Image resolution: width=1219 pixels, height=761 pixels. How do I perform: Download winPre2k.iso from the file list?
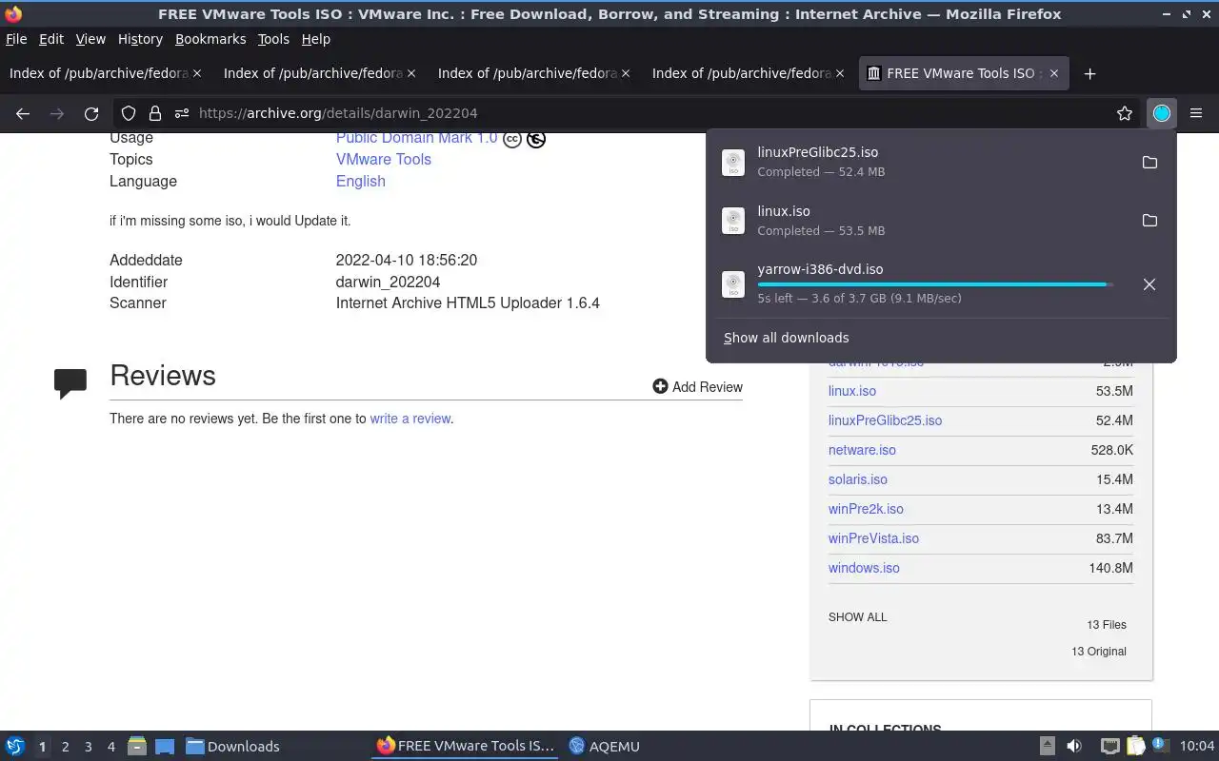[866, 509]
